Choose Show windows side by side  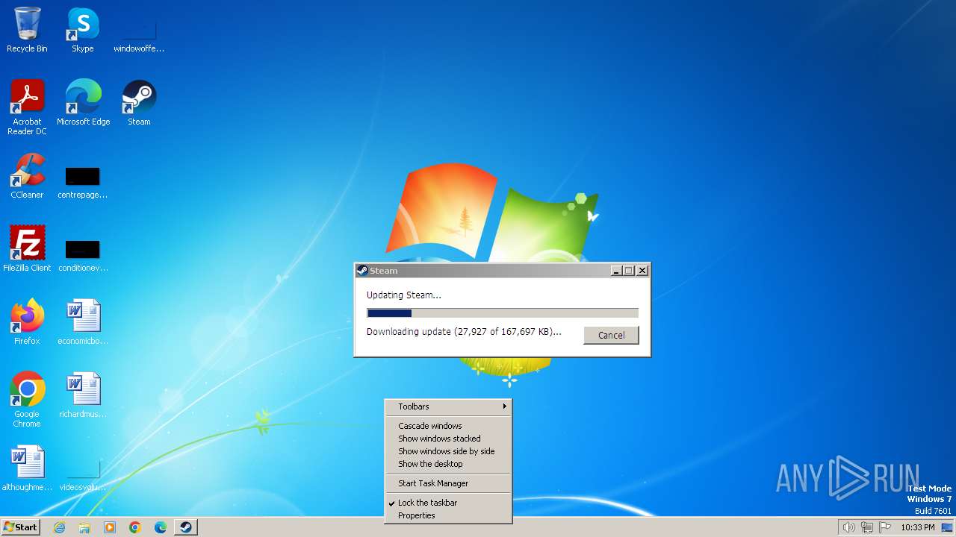(x=448, y=451)
